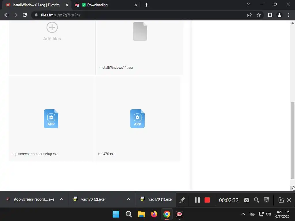The height and width of the screenshot is (221, 295).
Task: Expand options for vac470 (2).exe download
Action: pos(128,199)
